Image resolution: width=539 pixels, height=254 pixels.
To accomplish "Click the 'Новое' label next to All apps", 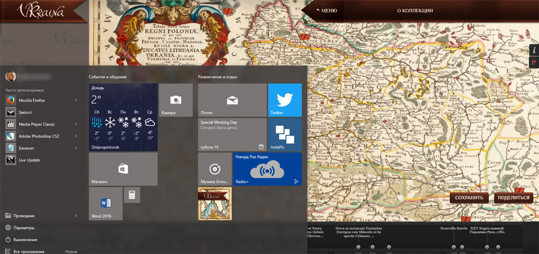I will pyautogui.click(x=71, y=251).
